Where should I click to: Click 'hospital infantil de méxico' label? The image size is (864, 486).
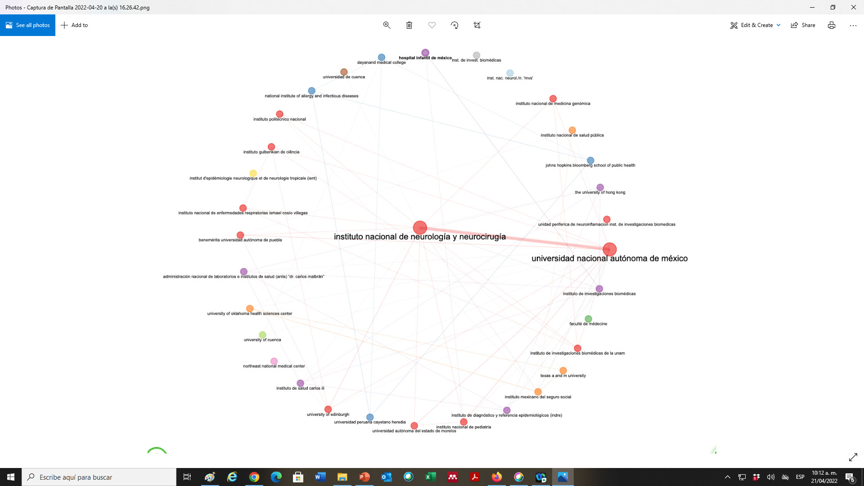(425, 58)
